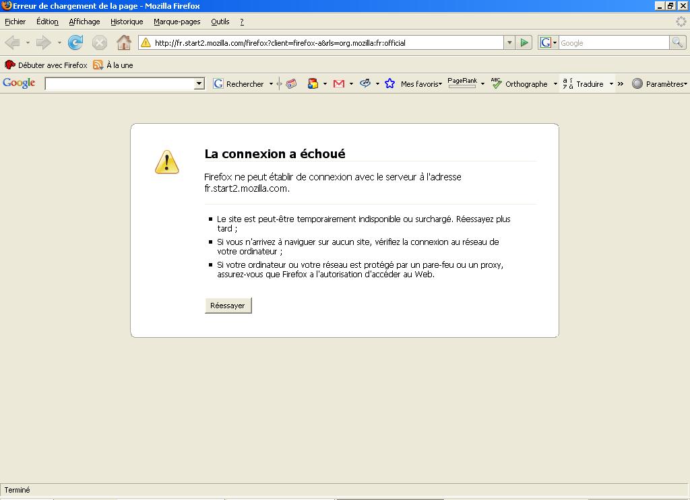Click the Google search box in navigation bar
Image resolution: width=690 pixels, height=500 pixels.
(614, 42)
